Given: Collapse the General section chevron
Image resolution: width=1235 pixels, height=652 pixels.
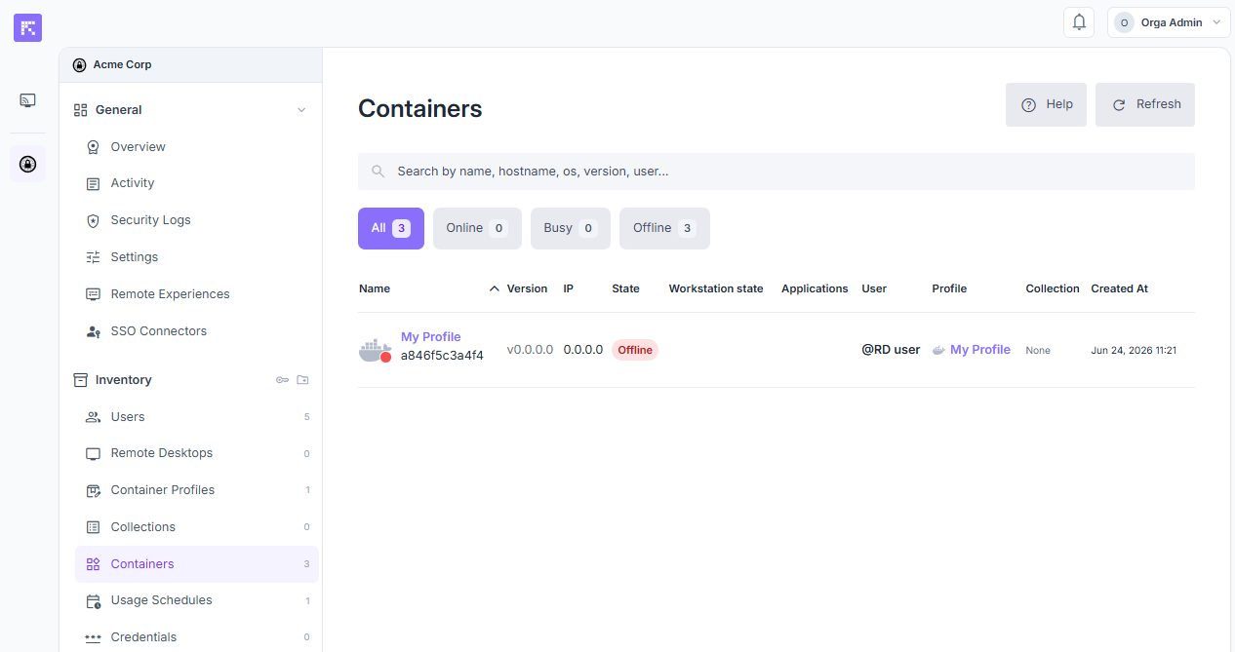Looking at the screenshot, I should (x=301, y=110).
